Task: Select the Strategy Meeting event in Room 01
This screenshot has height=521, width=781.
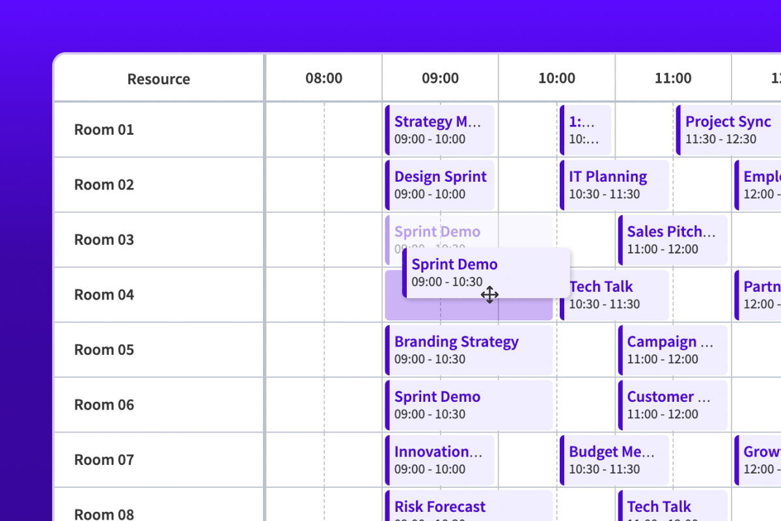Action: pyautogui.click(x=440, y=130)
